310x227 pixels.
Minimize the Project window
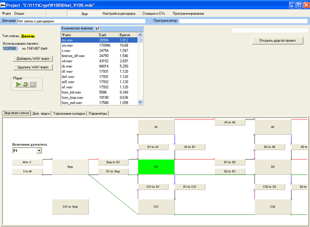coord(292,5)
